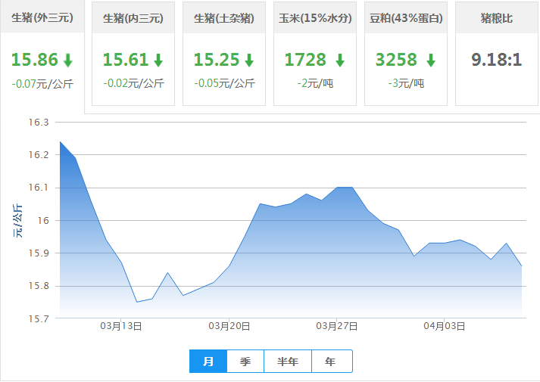Click the 04月03日 x-axis date label
540x382 pixels.
click(445, 326)
